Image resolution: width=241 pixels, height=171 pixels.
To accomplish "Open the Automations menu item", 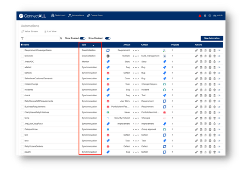I will (x=76, y=15).
